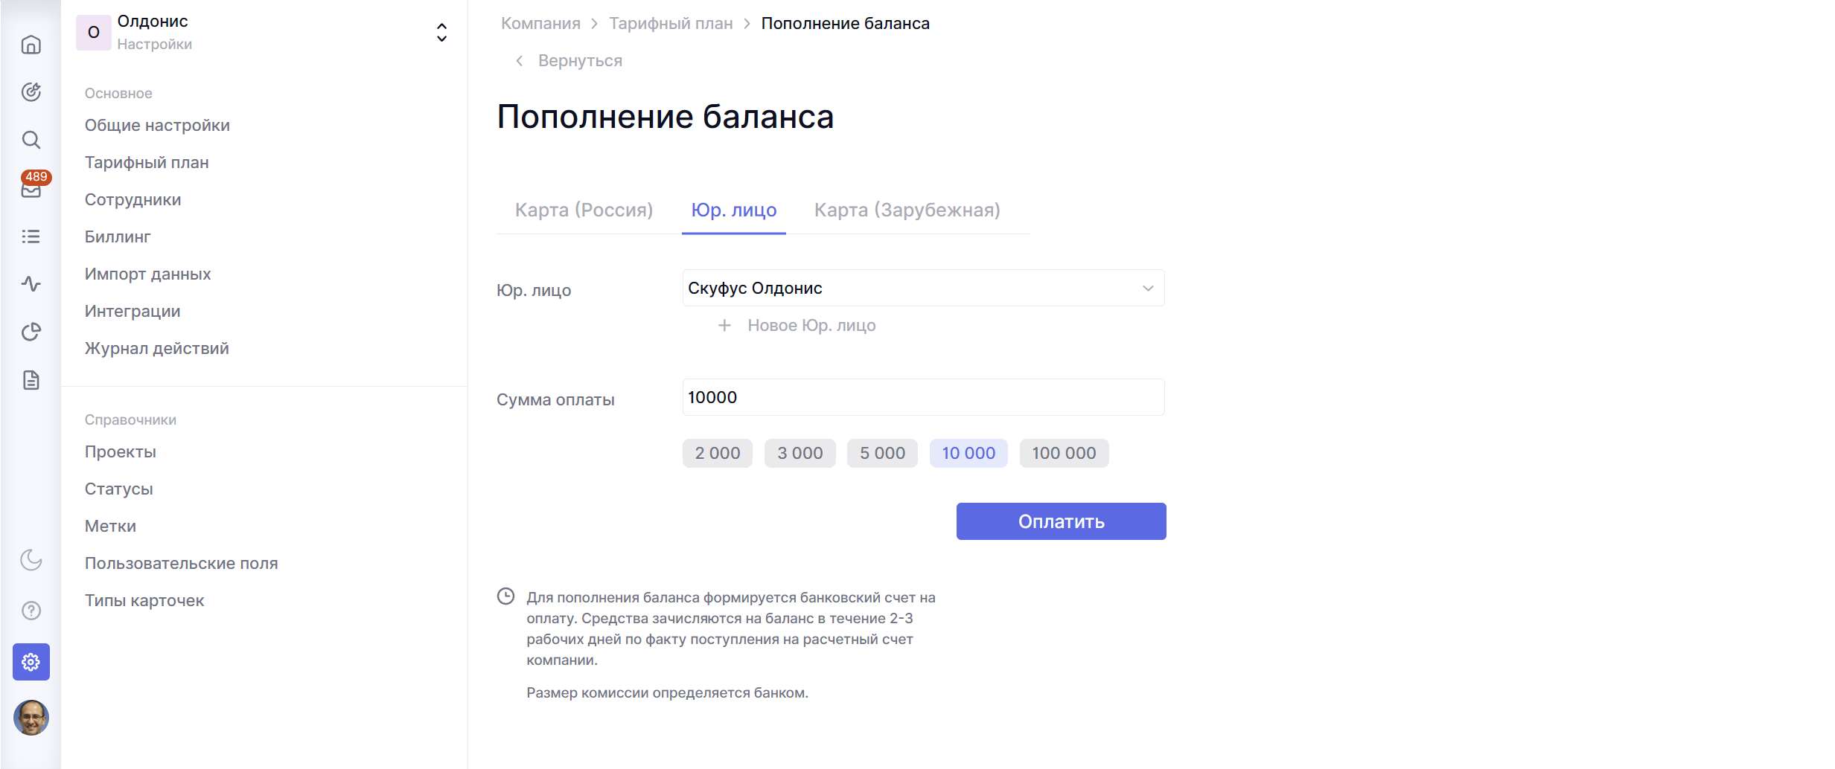
Task: Open the activity pulse icon
Action: tap(31, 283)
